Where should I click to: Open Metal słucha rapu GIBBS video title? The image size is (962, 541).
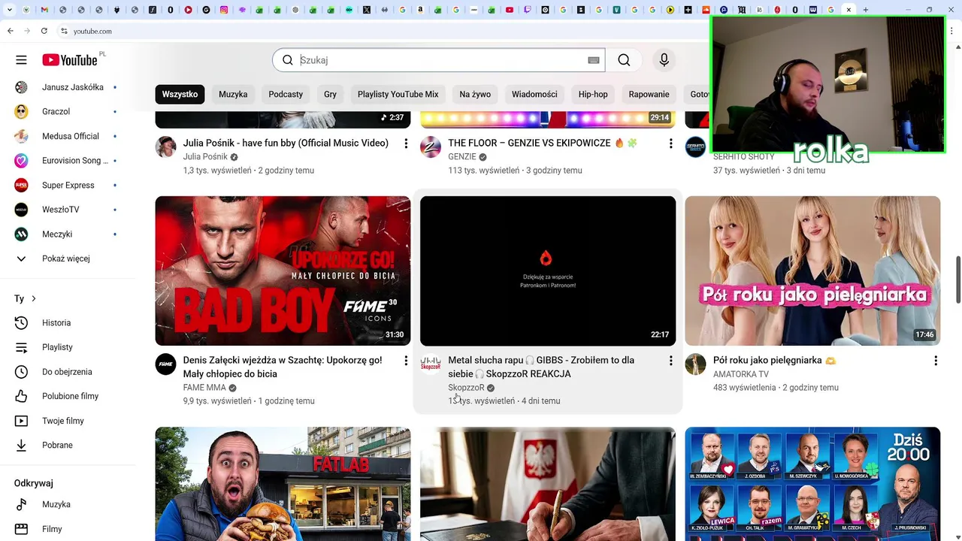pyautogui.click(x=541, y=367)
